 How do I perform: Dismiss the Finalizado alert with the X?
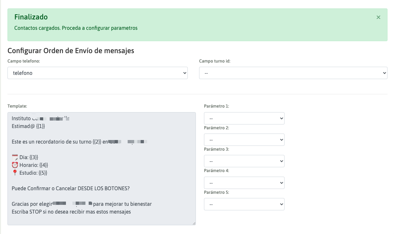point(378,18)
